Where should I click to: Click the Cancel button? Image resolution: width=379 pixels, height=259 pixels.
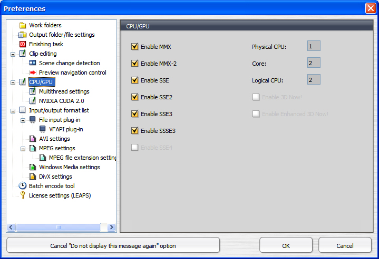(345, 245)
